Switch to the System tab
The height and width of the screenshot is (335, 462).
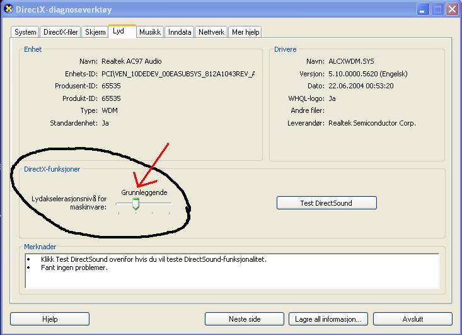click(x=25, y=32)
